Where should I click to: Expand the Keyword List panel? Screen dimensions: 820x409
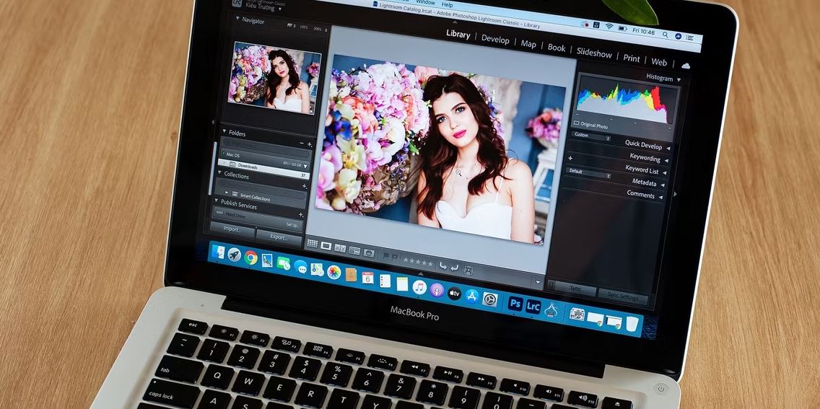[x=664, y=172]
